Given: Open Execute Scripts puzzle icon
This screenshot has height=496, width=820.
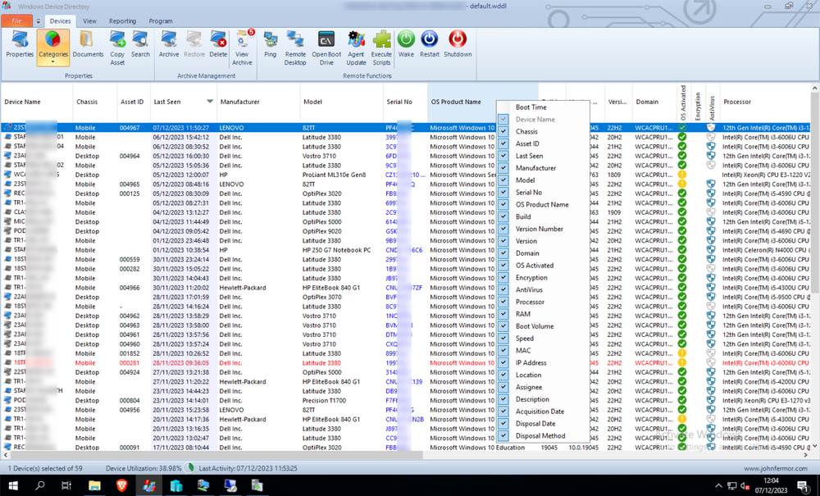Looking at the screenshot, I should [x=381, y=48].
